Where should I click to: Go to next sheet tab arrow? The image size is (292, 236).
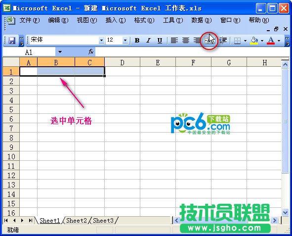22,220
